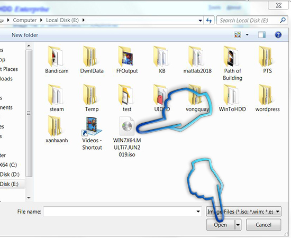Click the navigation pane scroll down arrow
Viewport: 291px width, 238px height.
(29, 198)
